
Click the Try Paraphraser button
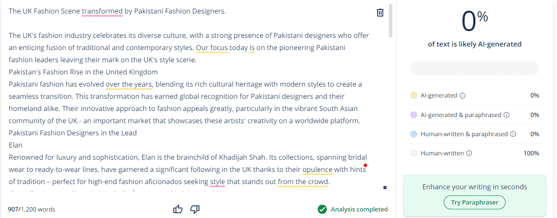pos(474,202)
